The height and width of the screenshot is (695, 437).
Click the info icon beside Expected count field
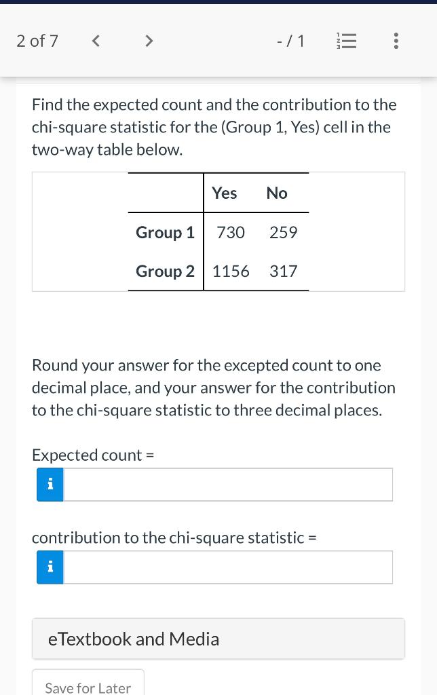pos(49,484)
